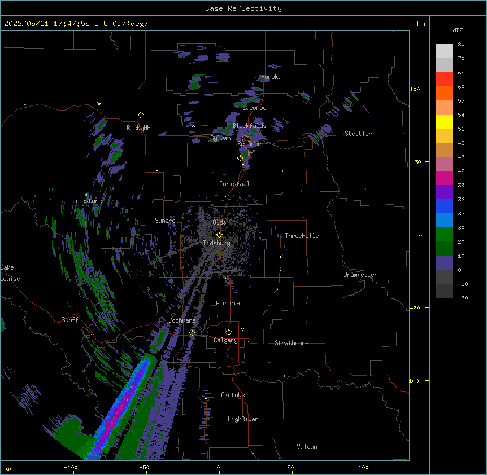Click the Innisfail city label
Viewport: 487px width, 475px height.
coord(234,184)
